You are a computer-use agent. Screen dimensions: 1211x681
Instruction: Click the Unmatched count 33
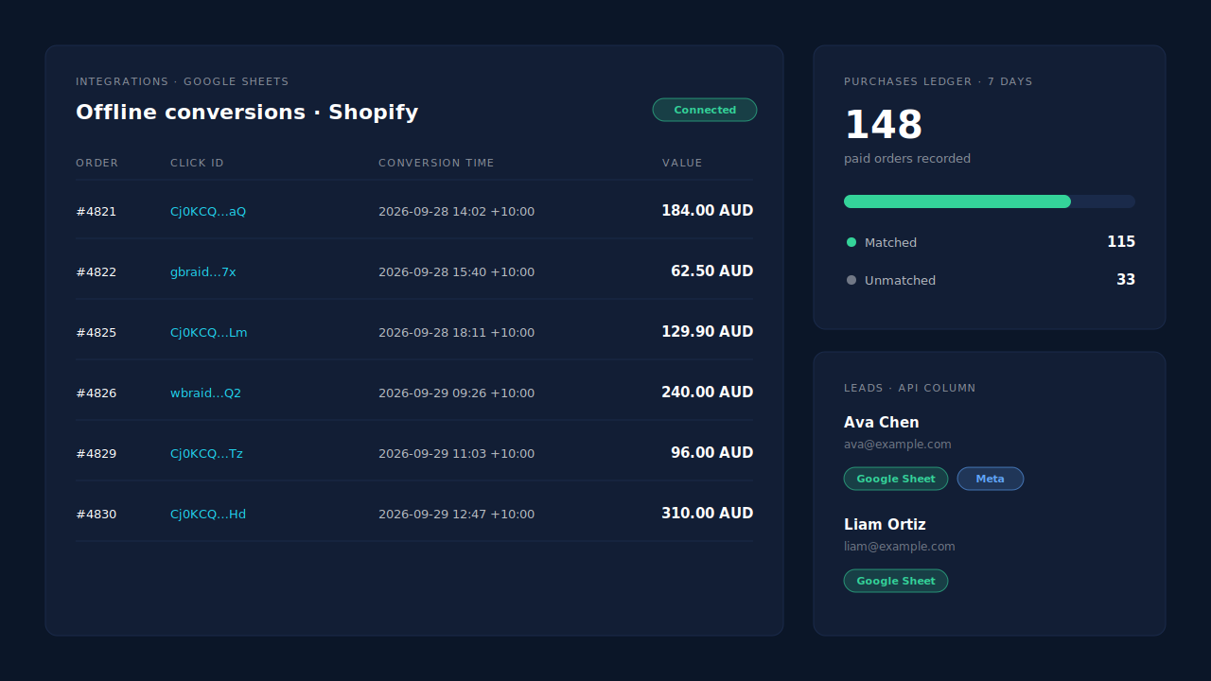[1126, 280]
